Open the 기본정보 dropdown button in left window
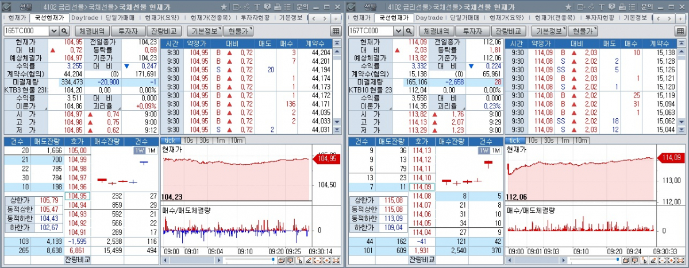This screenshot has width=689, height=268. (x=205, y=31)
